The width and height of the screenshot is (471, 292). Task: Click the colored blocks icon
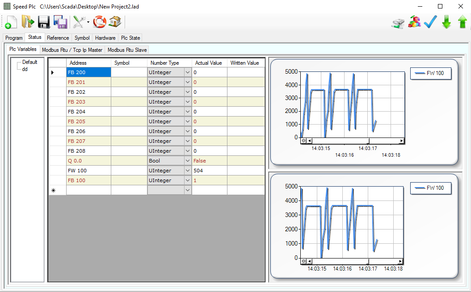[x=415, y=22]
